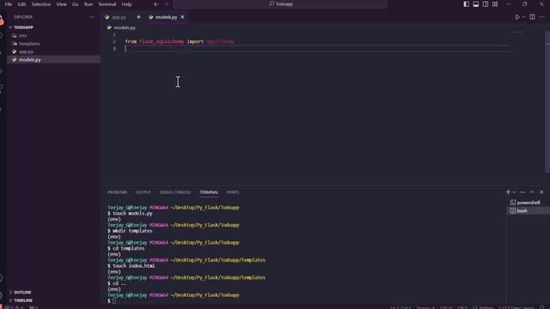Create new terminal with plus icon
Viewport: 550px width, 309px height.
pyautogui.click(x=508, y=192)
